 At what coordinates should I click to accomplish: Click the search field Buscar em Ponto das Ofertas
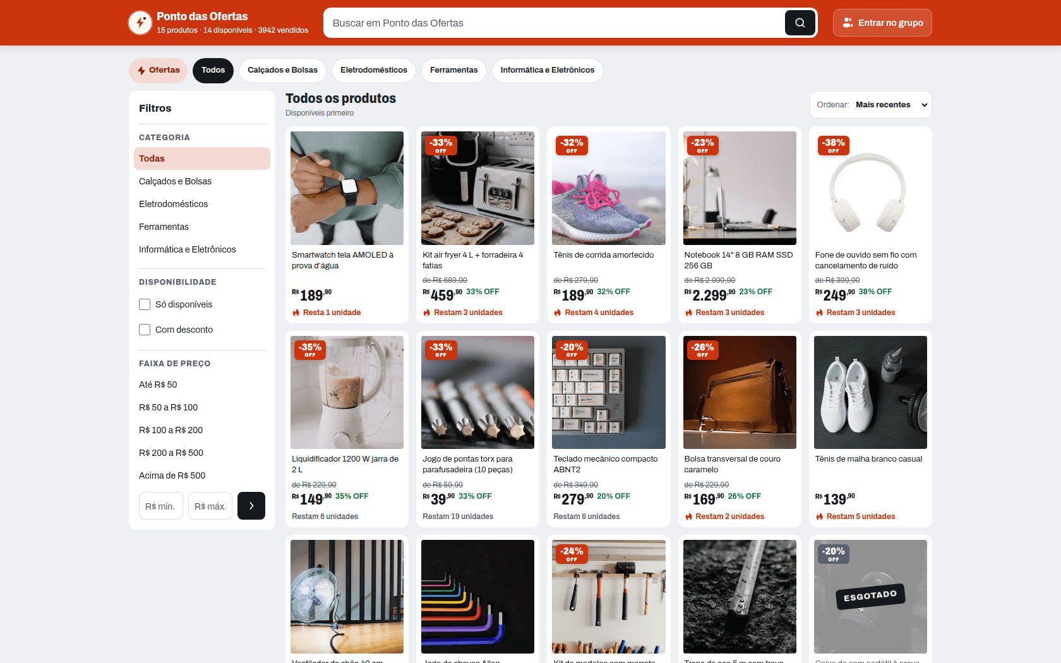tap(554, 23)
